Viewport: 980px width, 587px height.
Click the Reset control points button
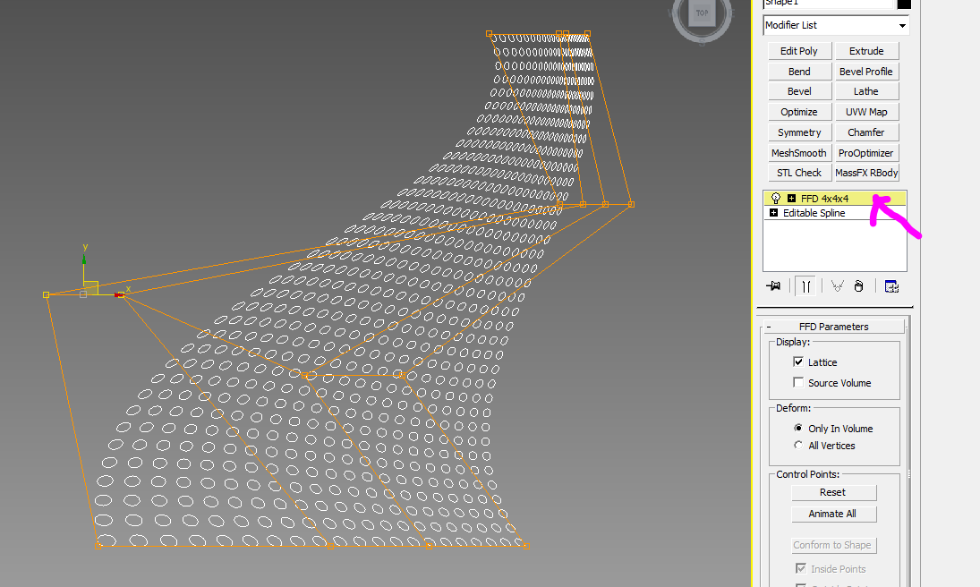click(x=833, y=492)
